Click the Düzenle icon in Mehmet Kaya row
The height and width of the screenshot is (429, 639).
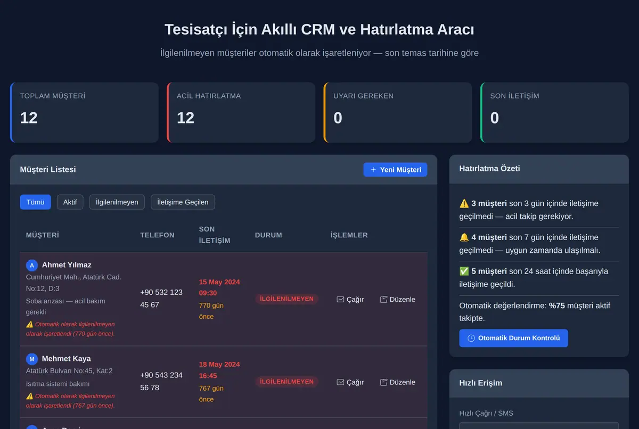pyautogui.click(x=384, y=382)
